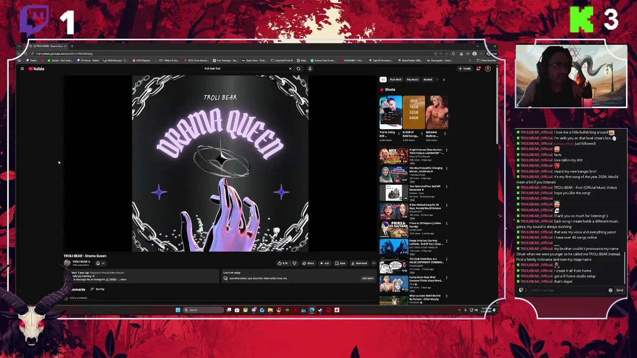Open 'She Was Praised for Changing Marvel' video
Screen dimensions: 637x358
point(394,175)
